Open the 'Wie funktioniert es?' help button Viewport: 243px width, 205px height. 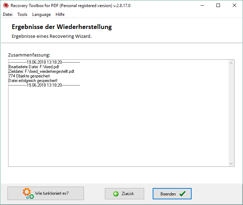46,193
